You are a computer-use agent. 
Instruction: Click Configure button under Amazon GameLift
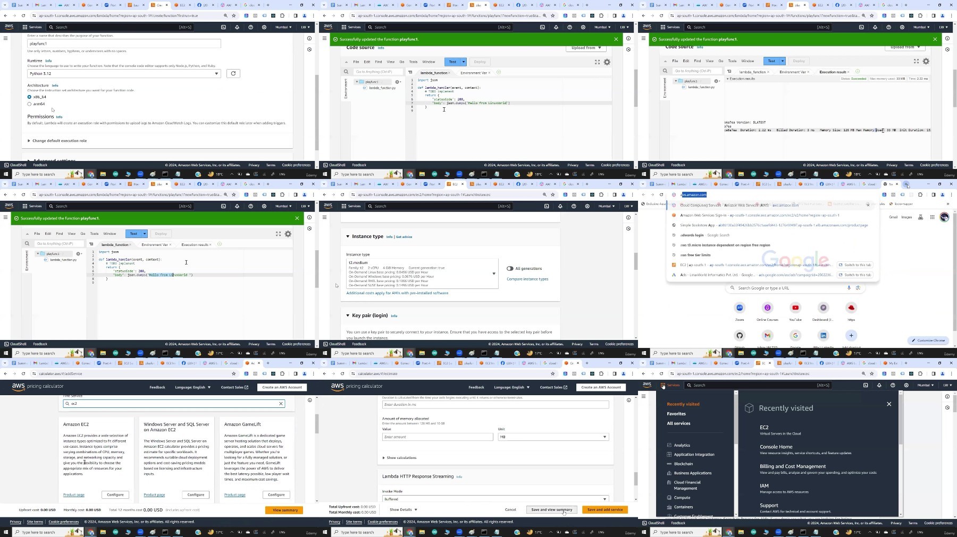(x=276, y=495)
